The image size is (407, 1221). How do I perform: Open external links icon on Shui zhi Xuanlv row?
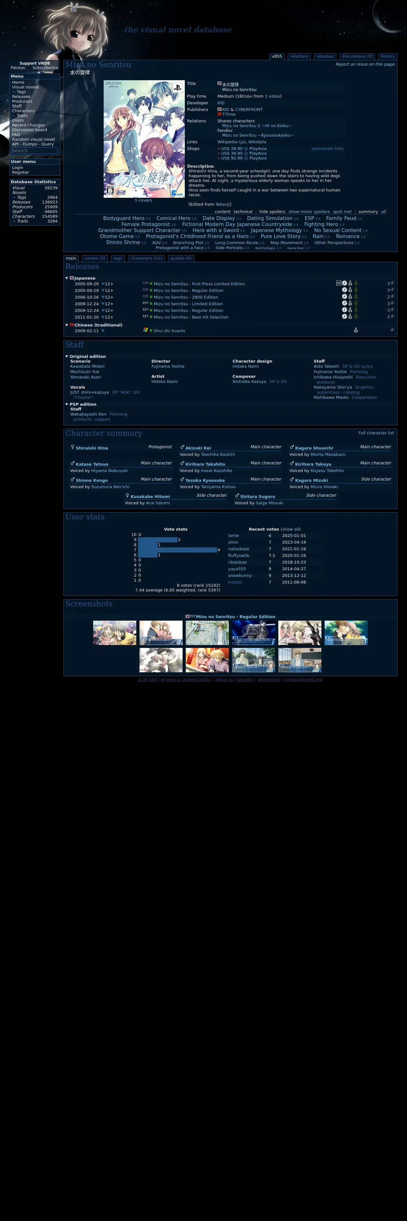click(x=392, y=329)
